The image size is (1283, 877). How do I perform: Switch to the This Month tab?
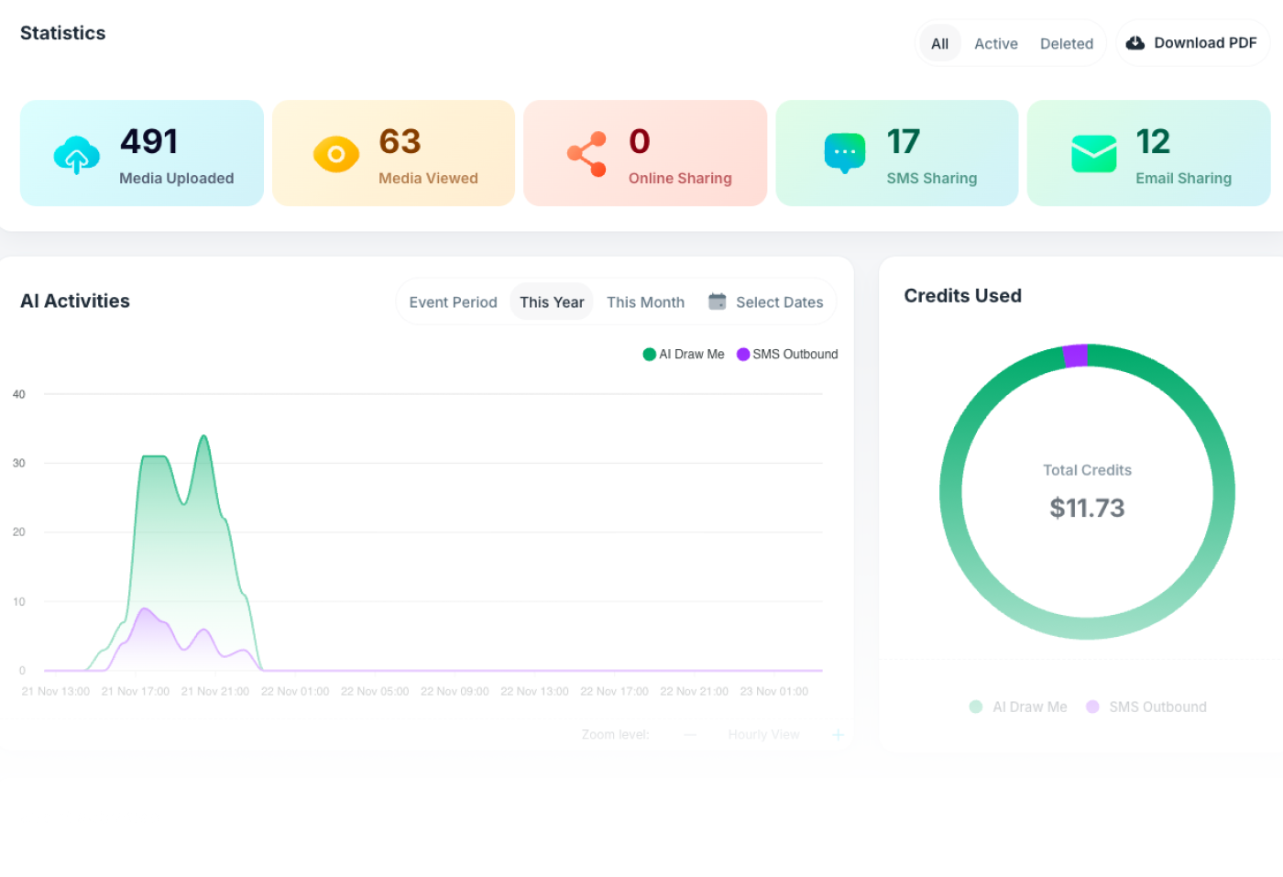[645, 301]
